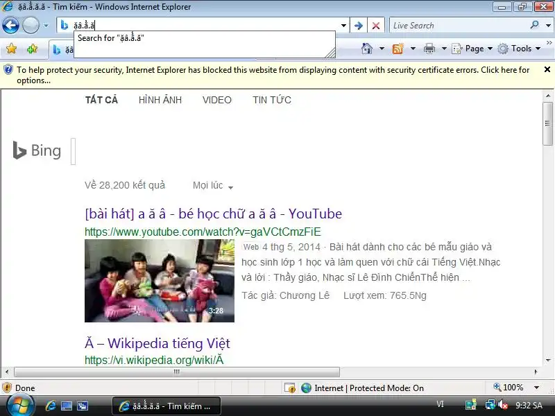Viewport: 555px width, 416px height.
Task: Click the Go arrow button
Action: [358, 26]
